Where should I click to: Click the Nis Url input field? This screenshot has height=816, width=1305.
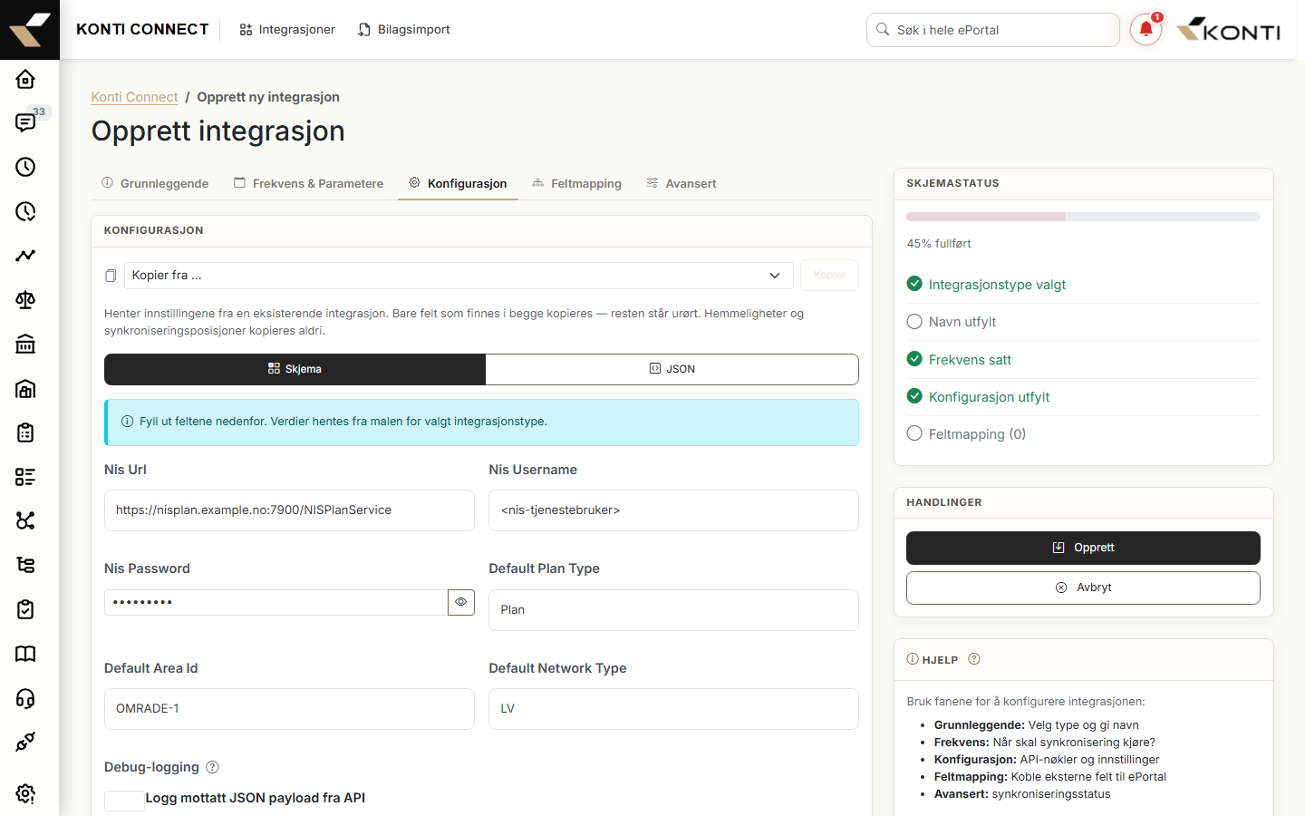pos(289,510)
